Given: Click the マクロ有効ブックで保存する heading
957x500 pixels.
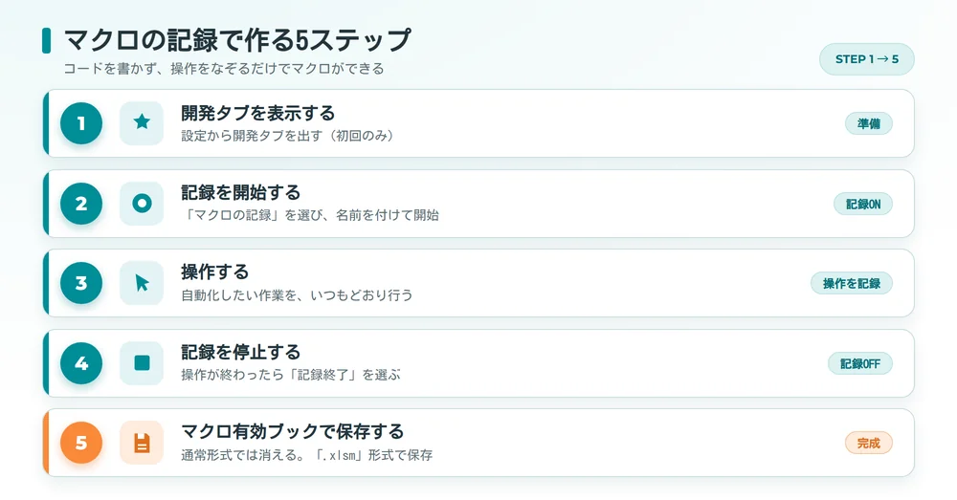Looking at the screenshot, I should pyautogui.click(x=292, y=432).
